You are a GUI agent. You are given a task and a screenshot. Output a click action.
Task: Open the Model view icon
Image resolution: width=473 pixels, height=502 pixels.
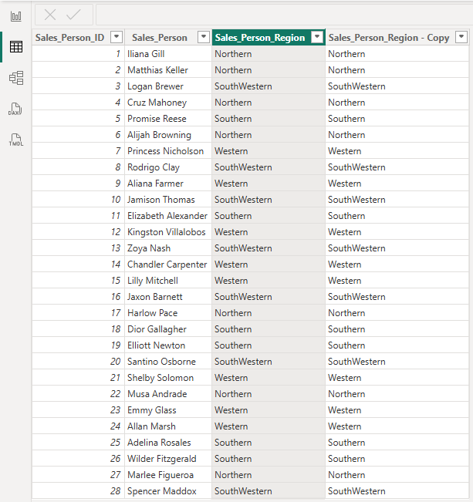point(16,78)
